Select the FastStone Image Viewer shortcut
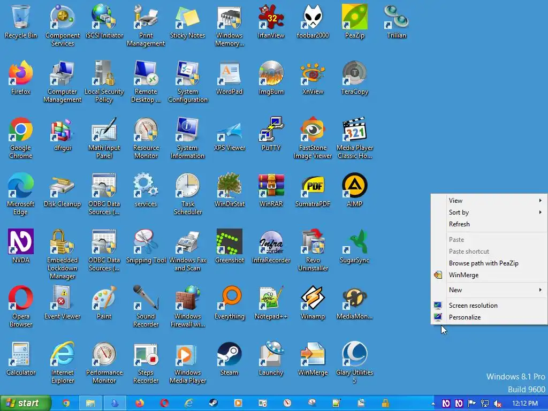The image size is (548, 411). [x=313, y=138]
